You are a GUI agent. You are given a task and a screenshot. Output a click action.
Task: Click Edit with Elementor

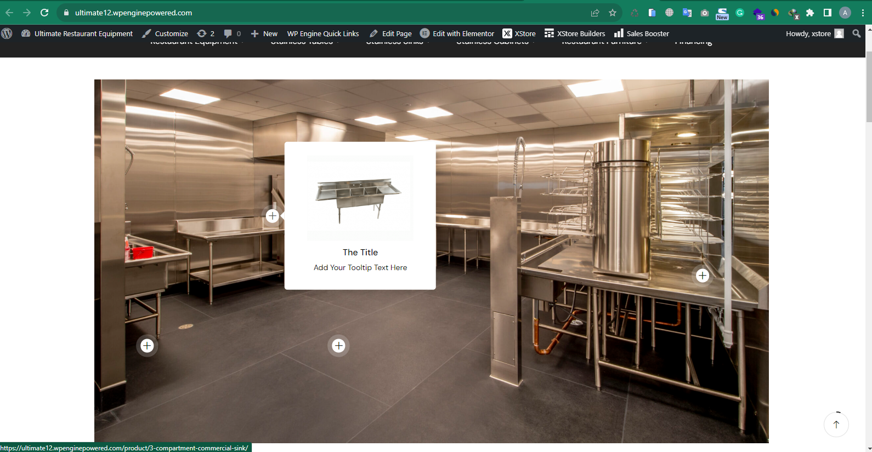tap(457, 33)
